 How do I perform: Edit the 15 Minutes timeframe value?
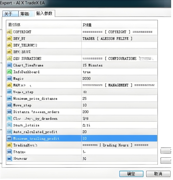point(93,65)
